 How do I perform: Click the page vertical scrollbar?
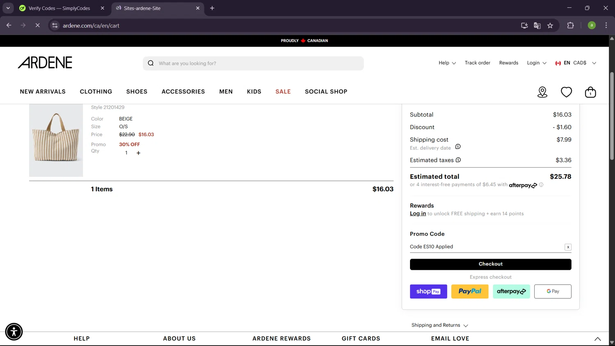[x=612, y=116]
